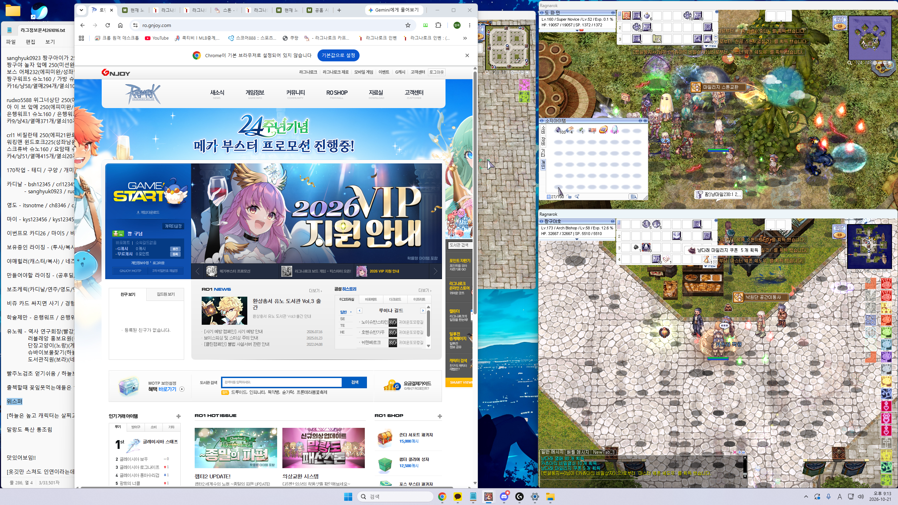Expand 짱구아호 status panel down arrow
Screen dimensions: 898x505
[577, 239]
